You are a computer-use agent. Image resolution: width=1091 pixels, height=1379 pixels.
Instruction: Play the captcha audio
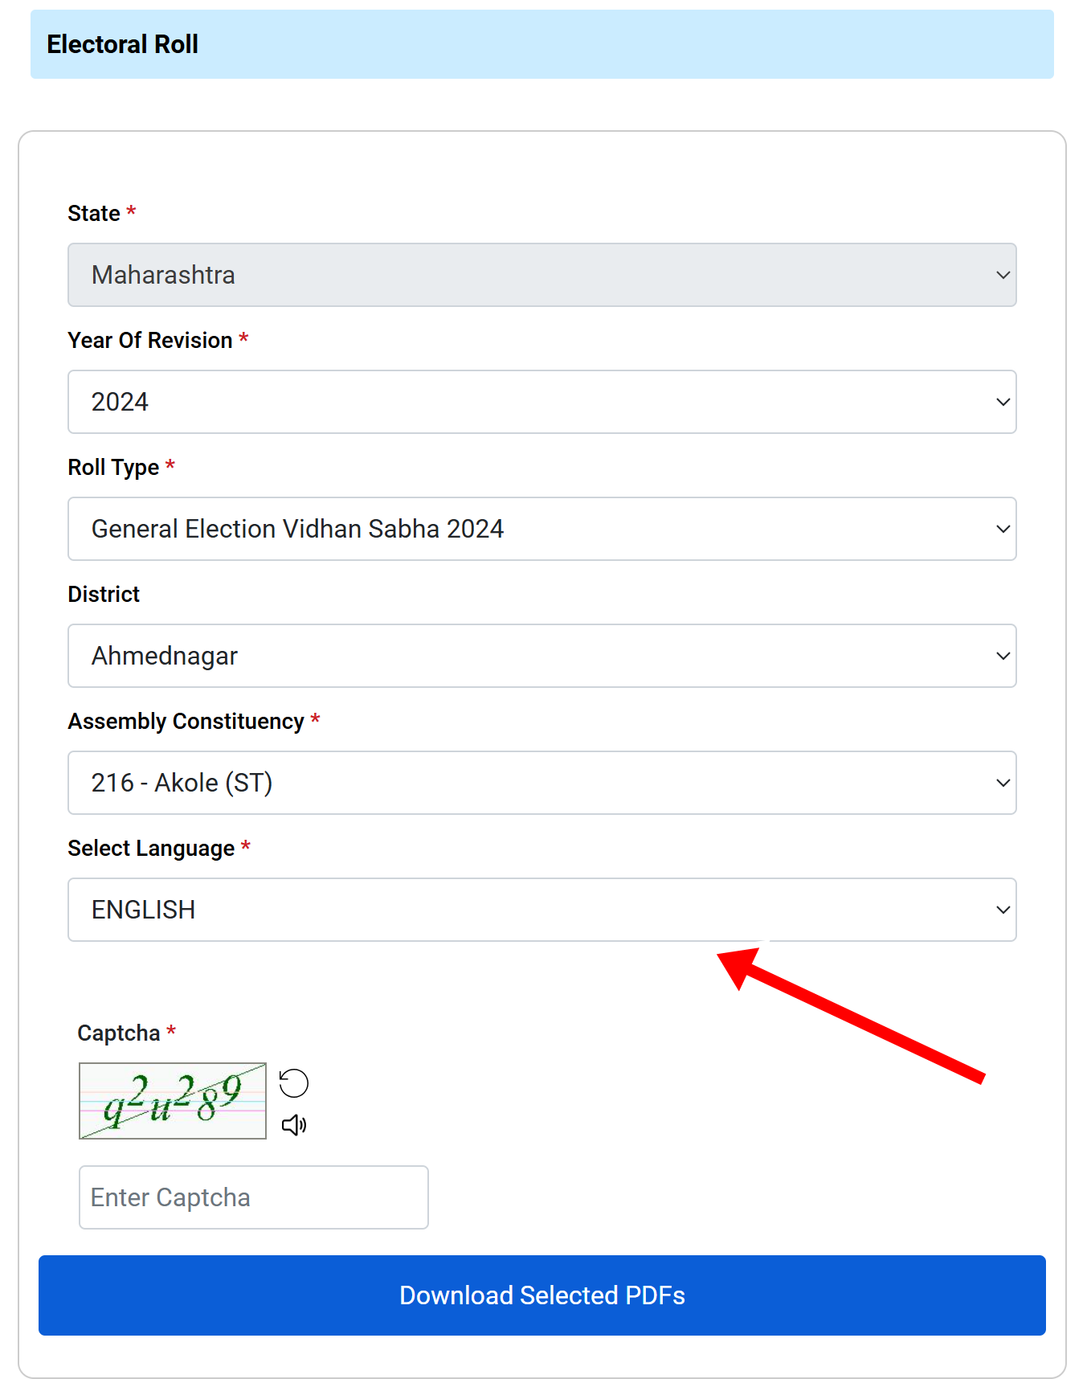(294, 1125)
